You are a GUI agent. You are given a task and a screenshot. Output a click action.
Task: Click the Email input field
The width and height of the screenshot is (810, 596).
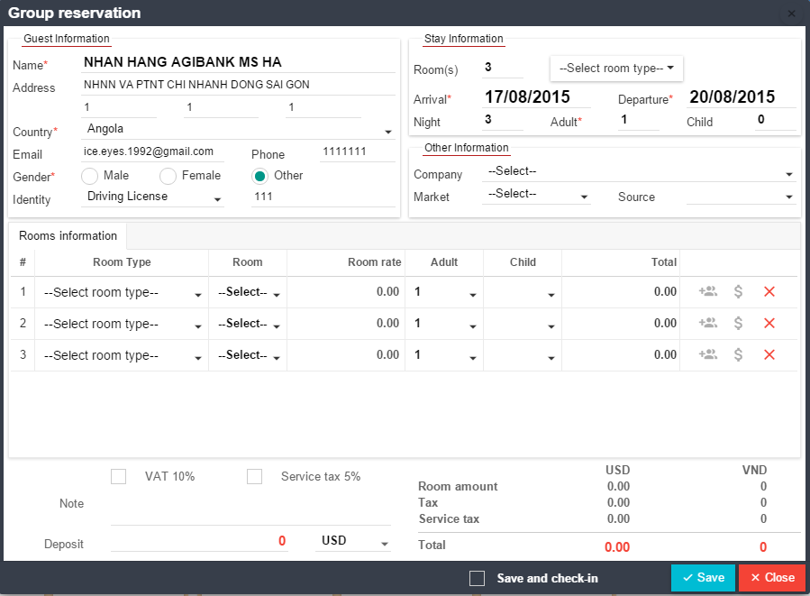click(x=151, y=152)
